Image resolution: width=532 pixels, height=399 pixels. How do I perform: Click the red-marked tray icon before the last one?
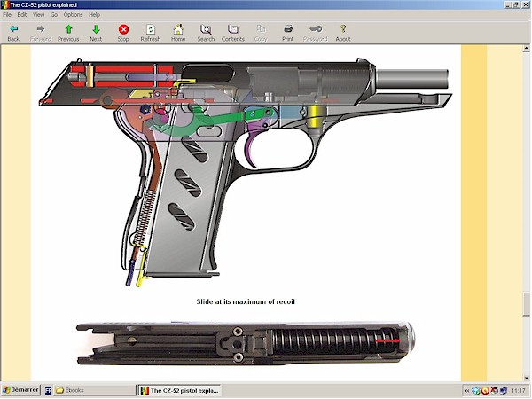coord(495,391)
